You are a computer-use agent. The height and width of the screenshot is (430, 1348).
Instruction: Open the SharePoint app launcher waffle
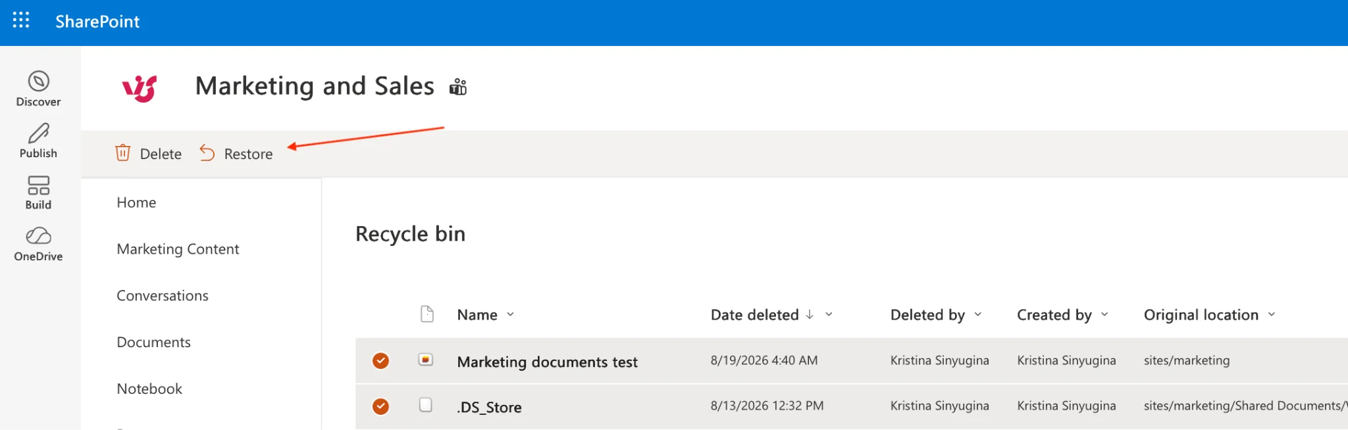21,20
